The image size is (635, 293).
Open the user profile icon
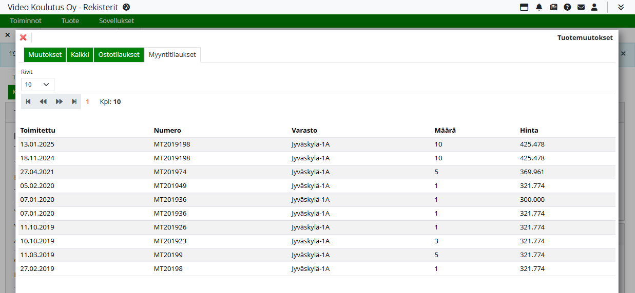pyautogui.click(x=594, y=7)
